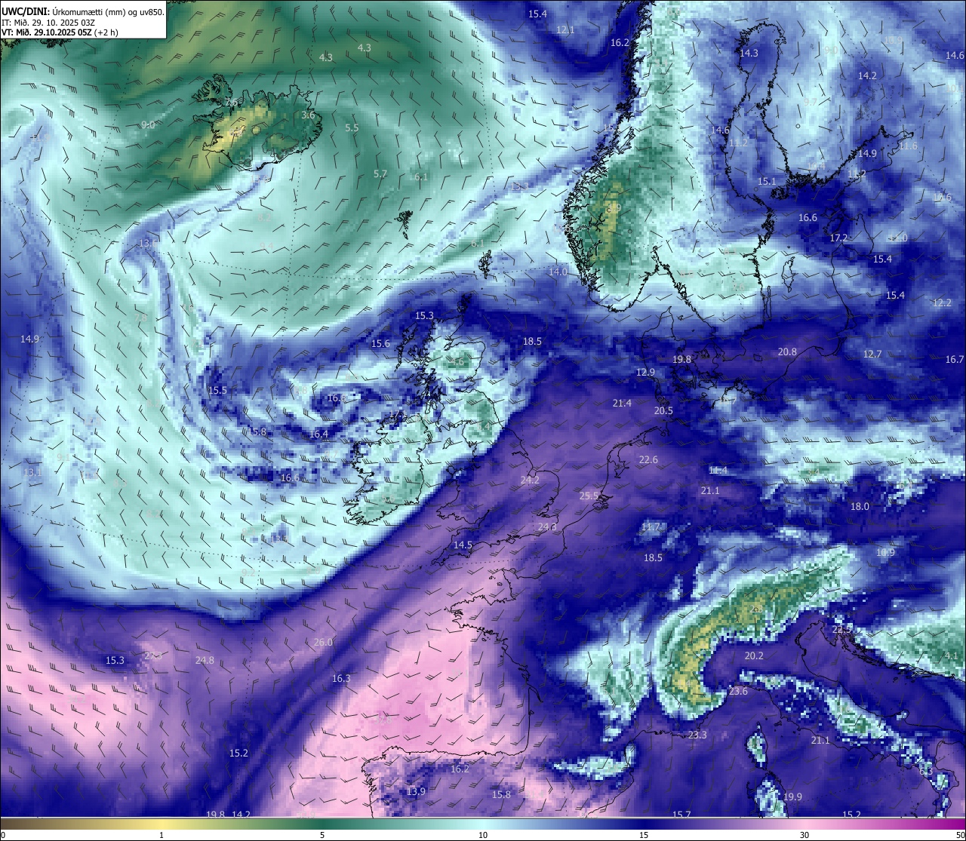Click the map value '24.2' over England

pyautogui.click(x=530, y=480)
